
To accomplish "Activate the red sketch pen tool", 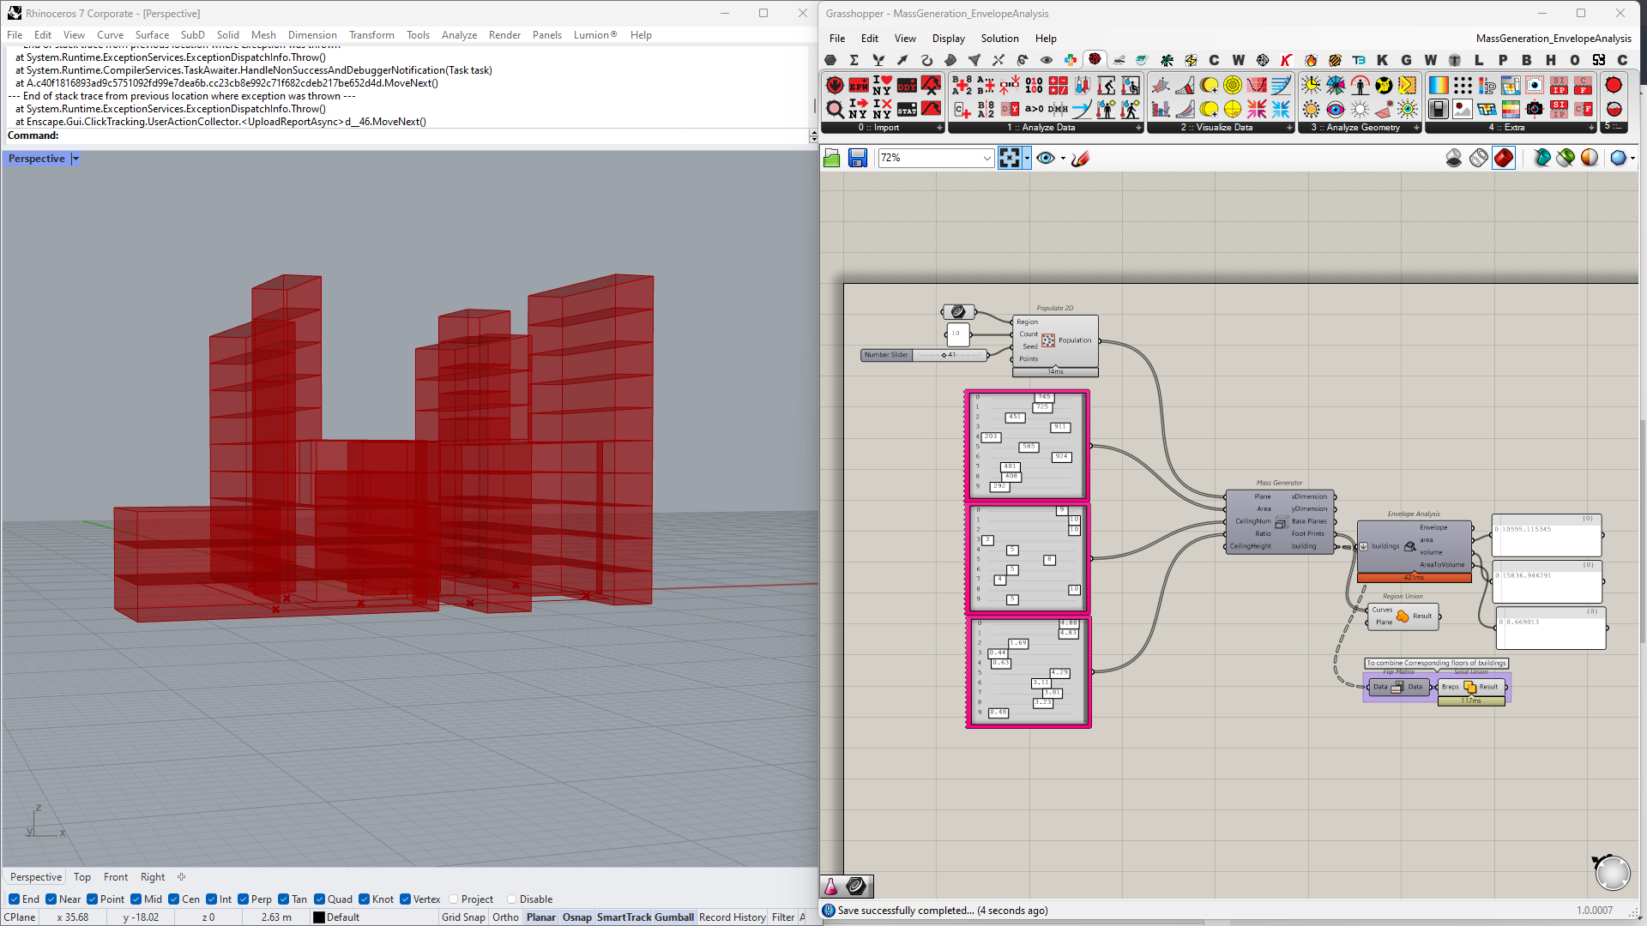I will click(x=1080, y=158).
